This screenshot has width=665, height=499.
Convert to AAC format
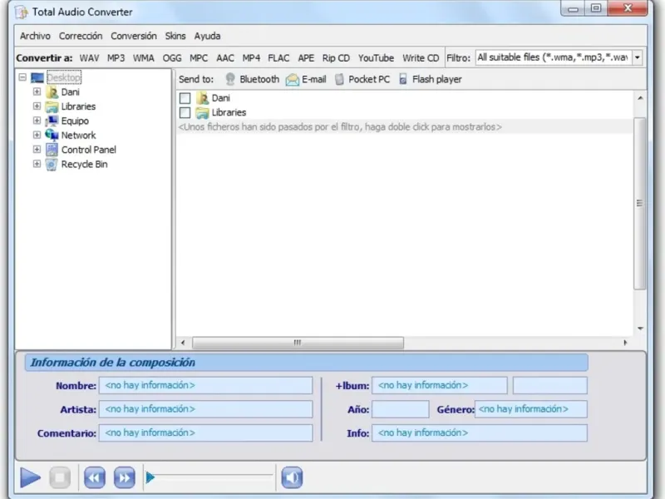(x=225, y=58)
